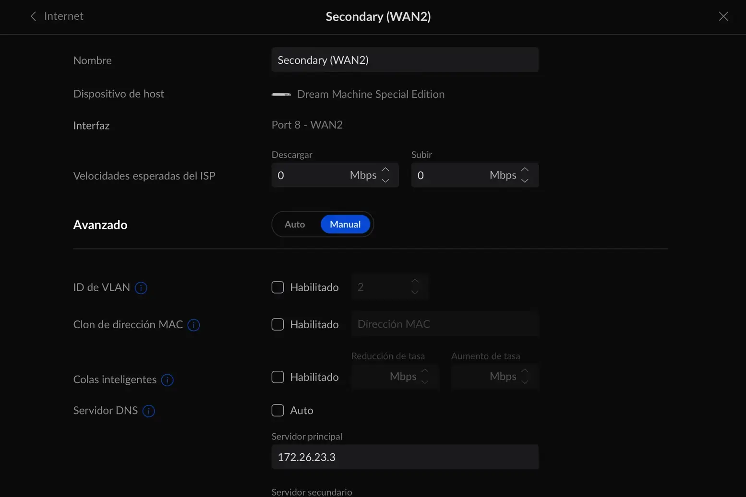Go back to Internet settings
The width and height of the screenshot is (746, 497).
57,16
